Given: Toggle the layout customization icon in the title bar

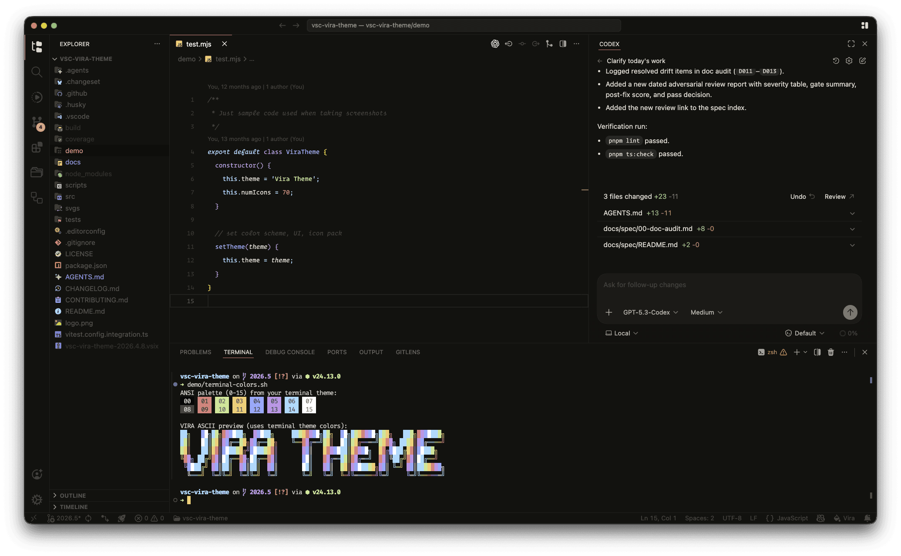Looking at the screenshot, I should coord(864,26).
